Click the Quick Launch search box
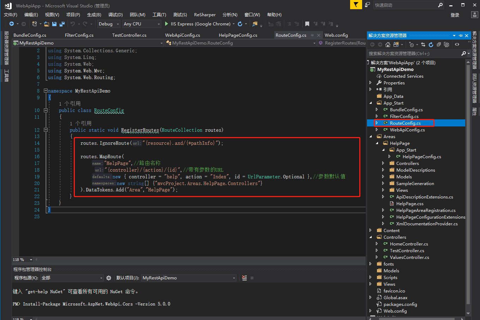The height and width of the screenshot is (320, 480). click(x=405, y=5)
